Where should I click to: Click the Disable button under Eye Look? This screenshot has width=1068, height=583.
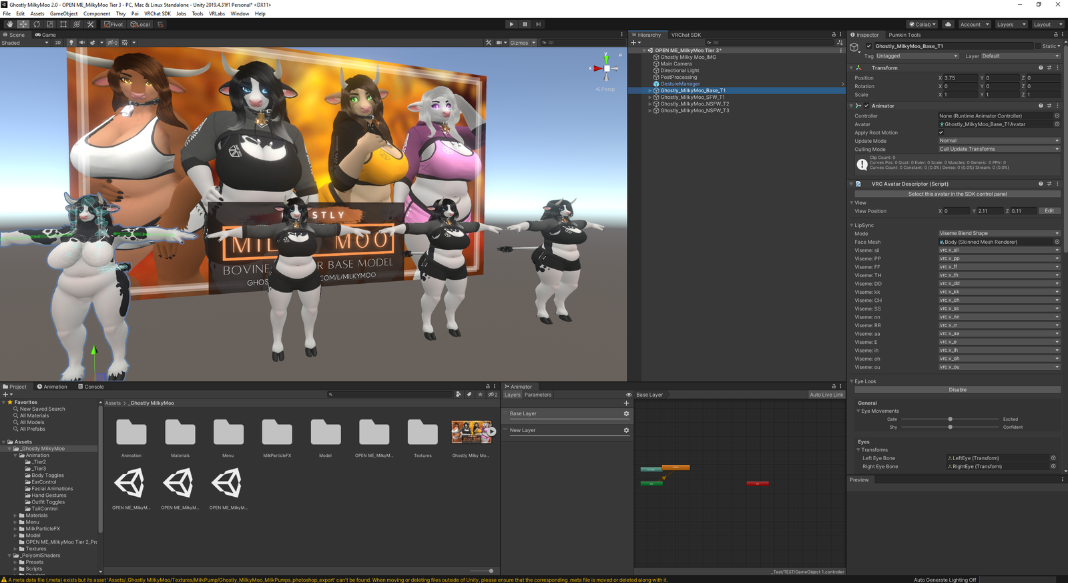[x=957, y=390]
